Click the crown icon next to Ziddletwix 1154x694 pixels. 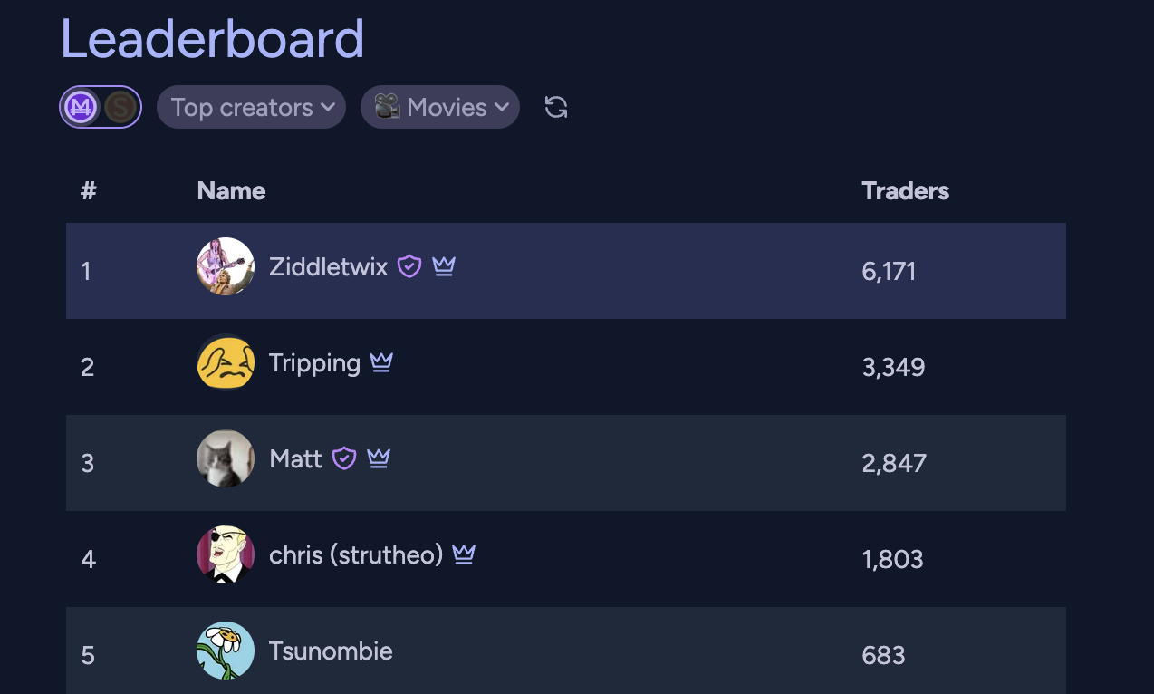pos(444,266)
